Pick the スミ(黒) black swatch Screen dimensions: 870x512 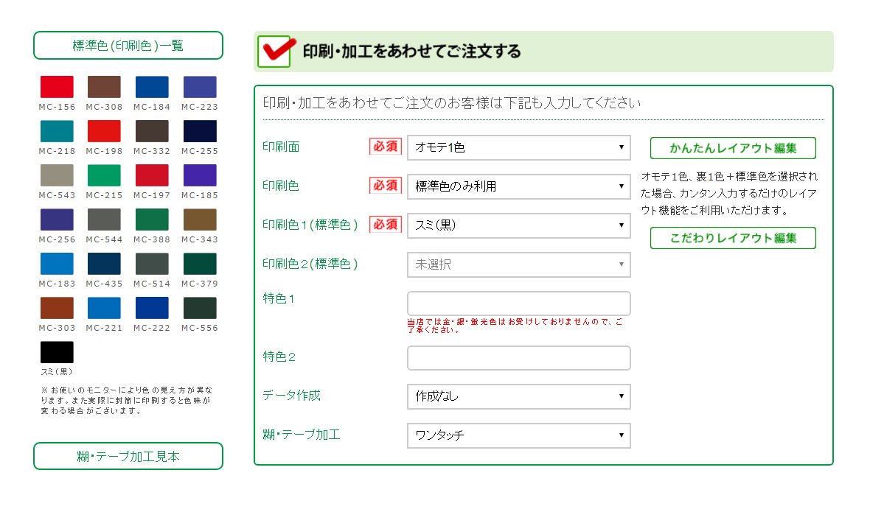point(57,352)
